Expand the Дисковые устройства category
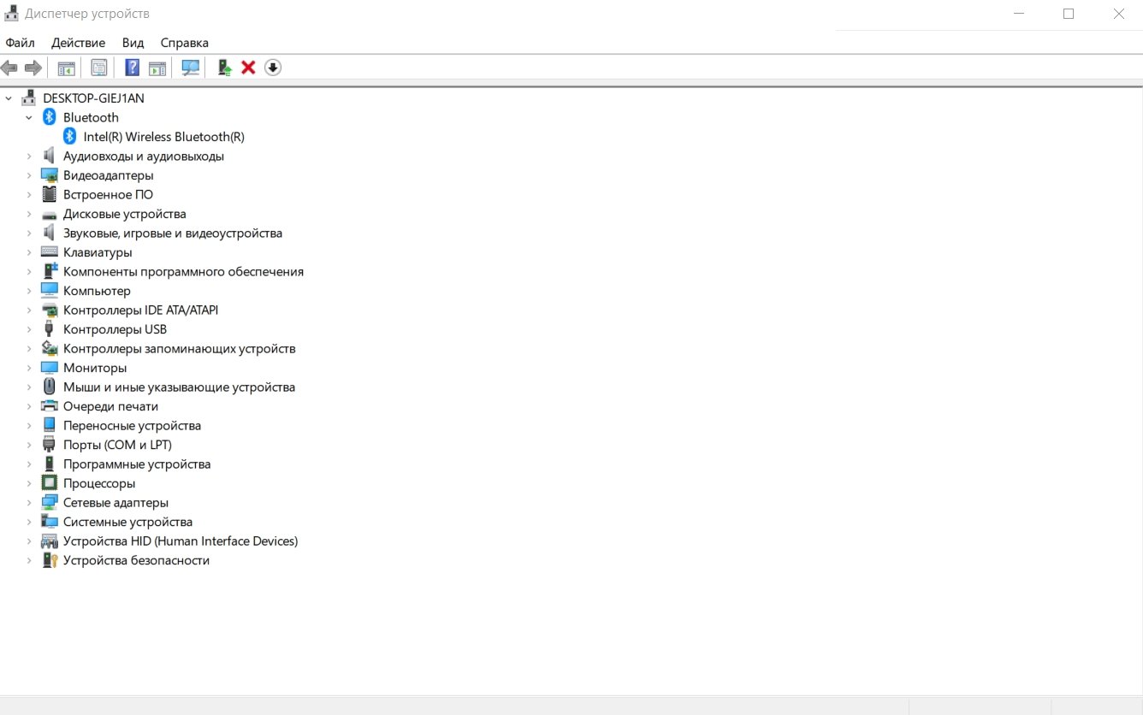Image resolution: width=1143 pixels, height=715 pixels. (x=29, y=214)
